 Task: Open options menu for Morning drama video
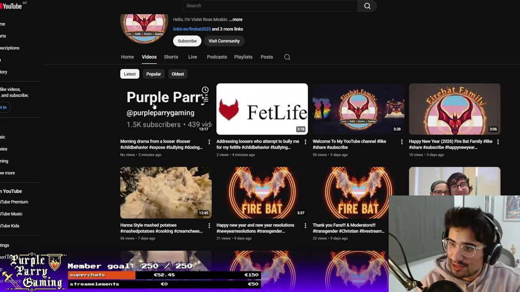[x=209, y=142]
